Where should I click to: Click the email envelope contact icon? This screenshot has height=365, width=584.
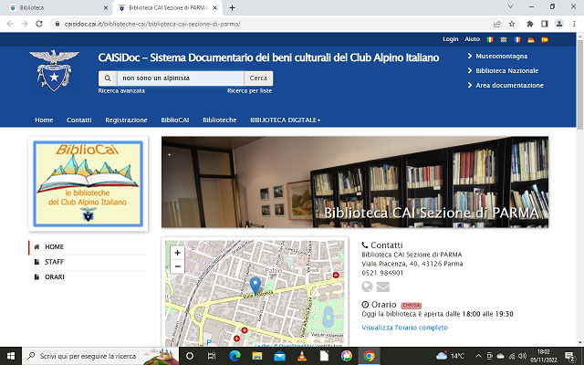[383, 287]
